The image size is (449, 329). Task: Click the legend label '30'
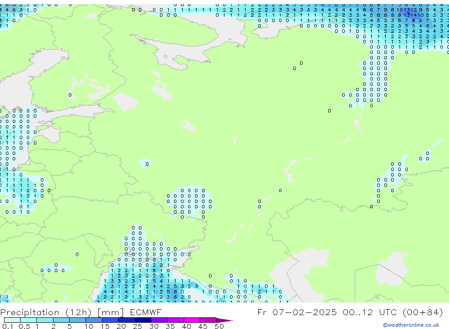pos(154,326)
